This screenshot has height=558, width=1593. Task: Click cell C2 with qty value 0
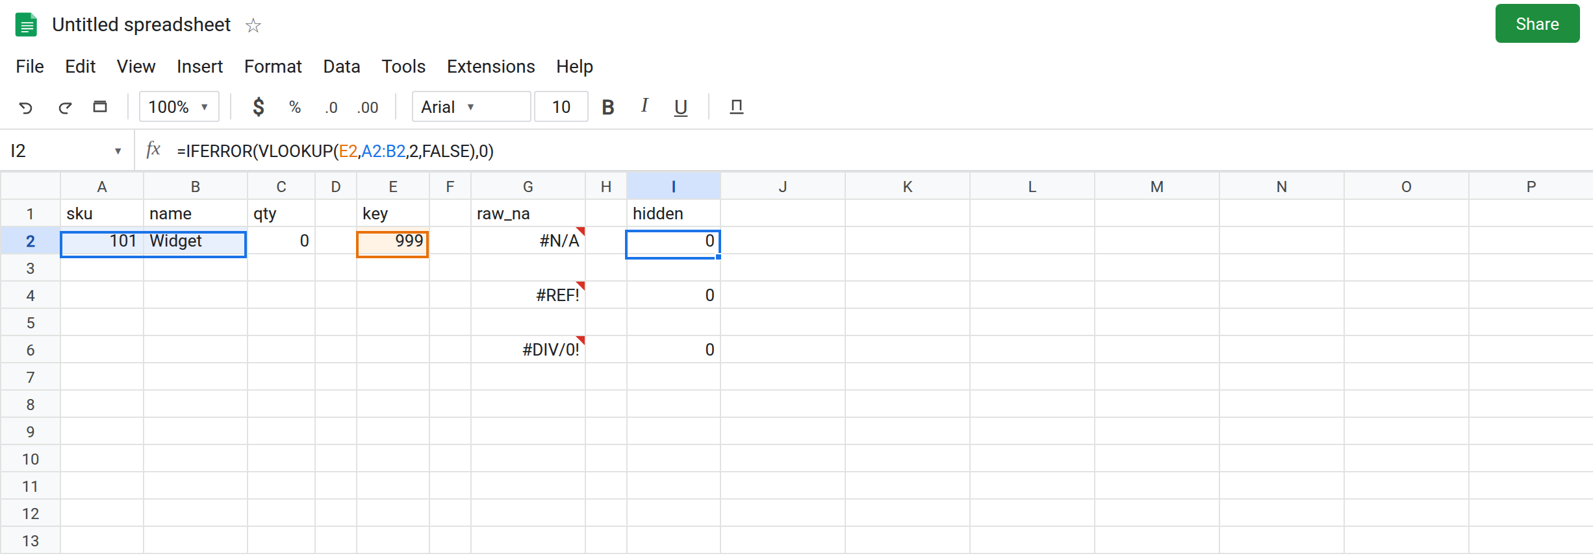pos(281,241)
